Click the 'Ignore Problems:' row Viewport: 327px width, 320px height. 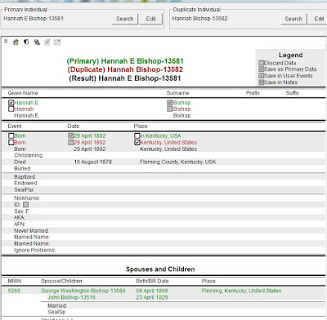click(x=163, y=250)
